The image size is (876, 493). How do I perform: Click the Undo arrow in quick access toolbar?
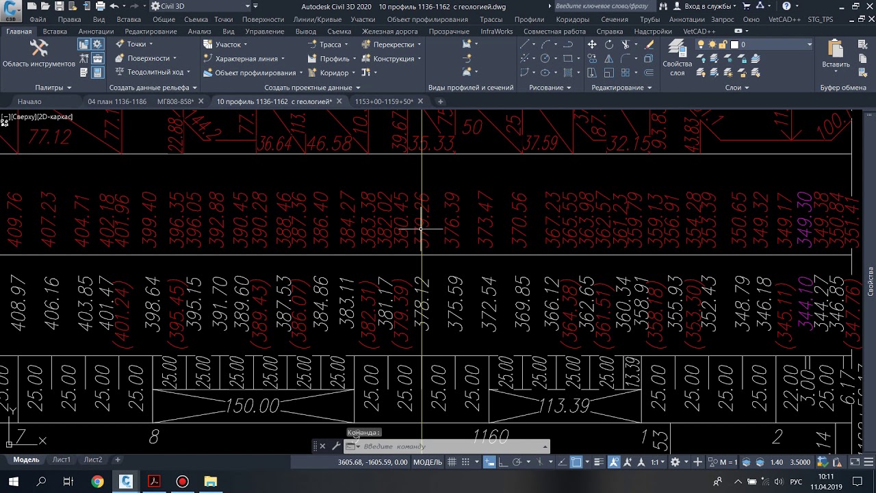tap(114, 6)
